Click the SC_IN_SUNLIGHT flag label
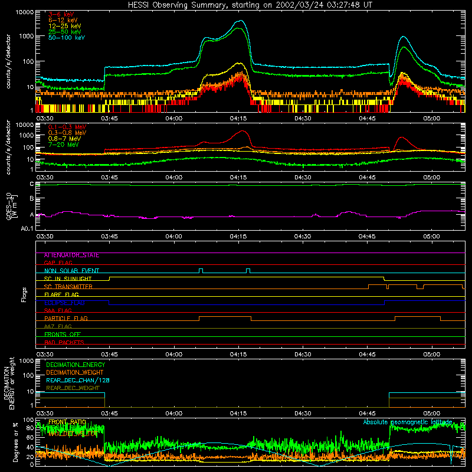This screenshot has height=472, width=472. pos(68,278)
